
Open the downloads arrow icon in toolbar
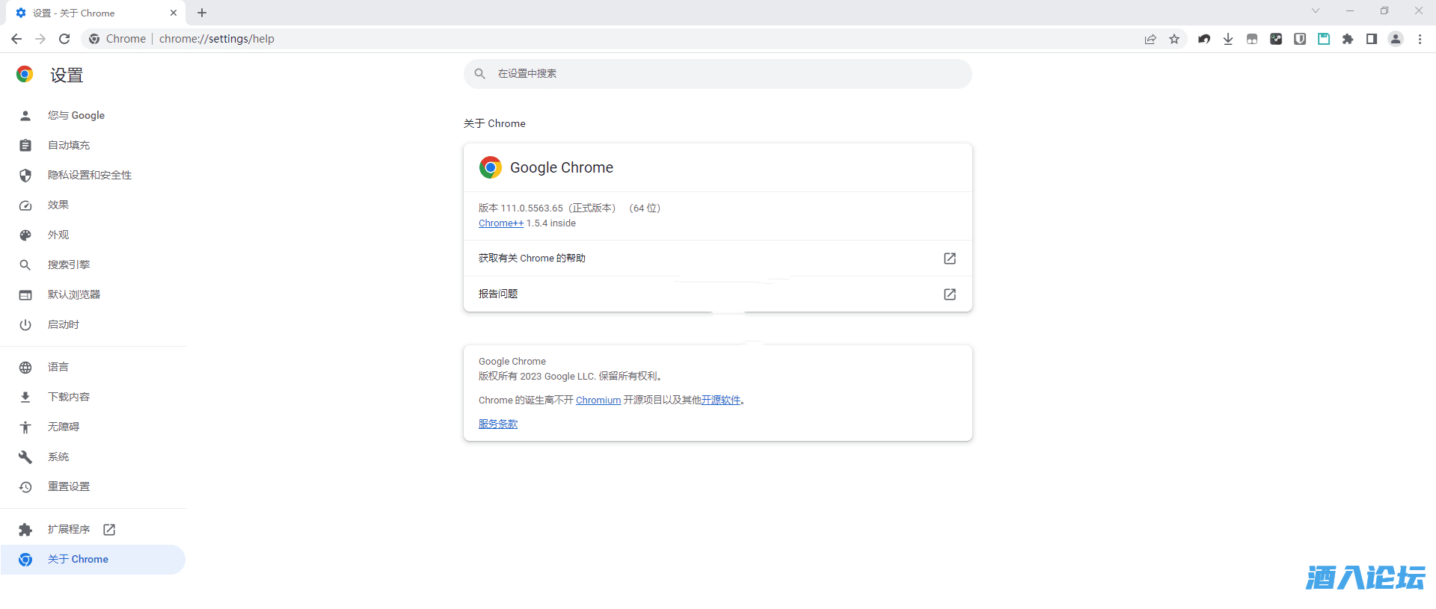click(1228, 39)
